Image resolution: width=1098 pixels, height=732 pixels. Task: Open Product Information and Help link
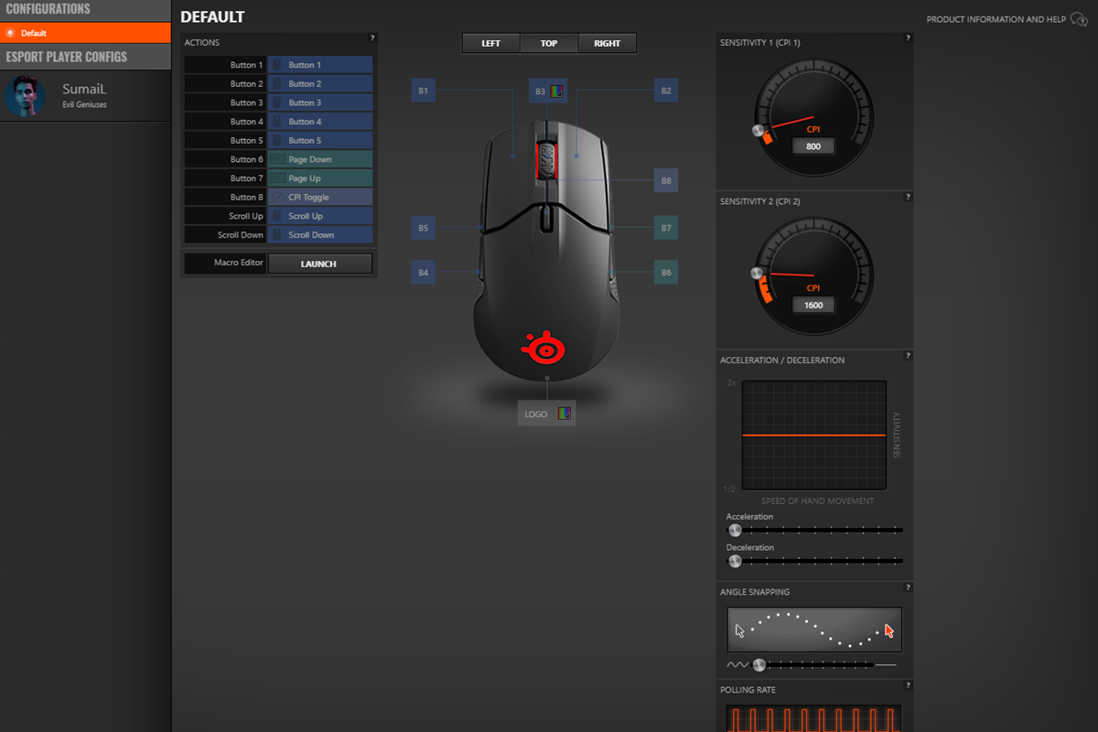tap(996, 19)
